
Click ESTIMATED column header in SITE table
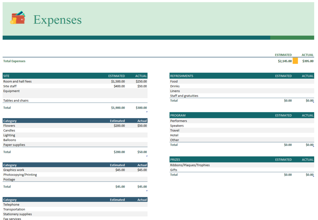116,76
